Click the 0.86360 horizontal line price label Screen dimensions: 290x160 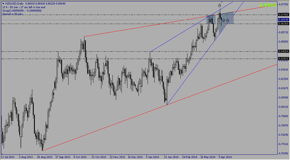click(x=283, y=24)
